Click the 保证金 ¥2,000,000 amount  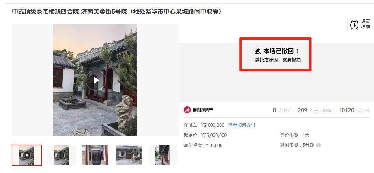tap(213, 125)
